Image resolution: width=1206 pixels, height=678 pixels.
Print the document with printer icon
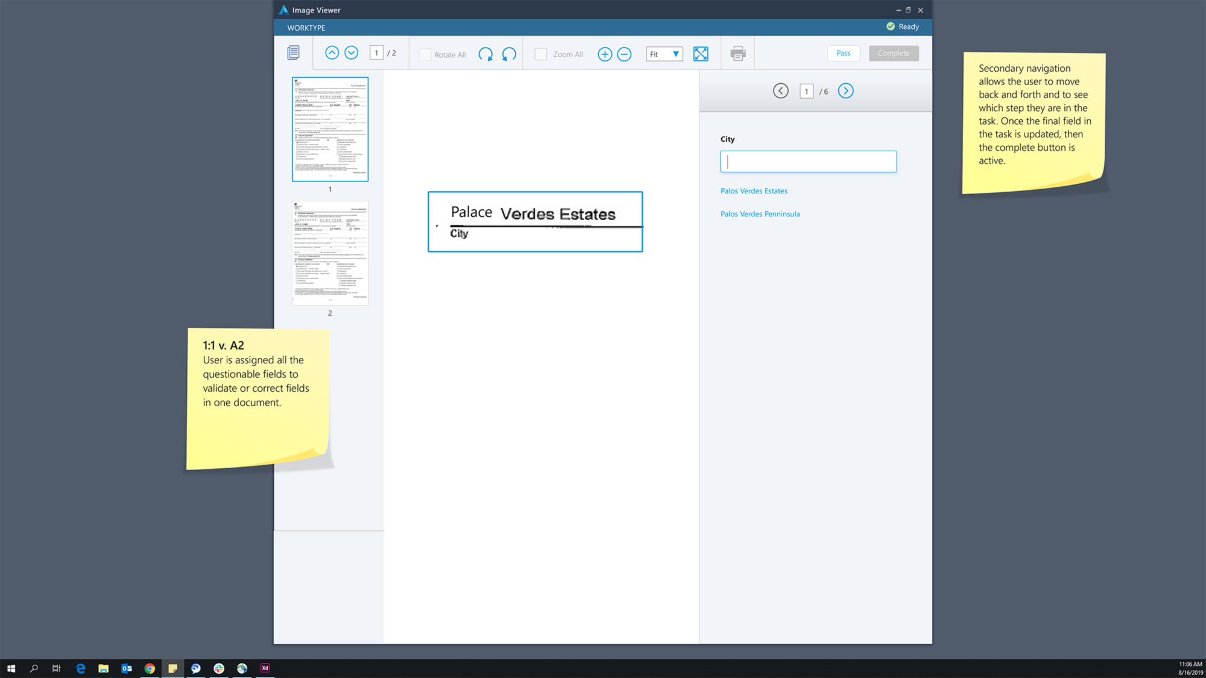(x=738, y=54)
